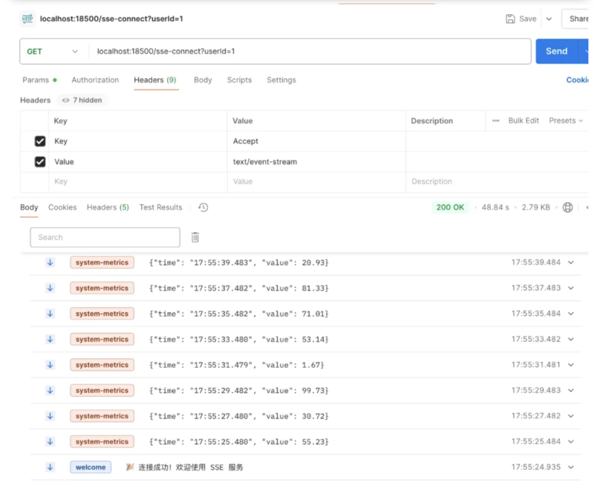Click the 48.84 s response time
616x499 pixels.
(x=495, y=207)
